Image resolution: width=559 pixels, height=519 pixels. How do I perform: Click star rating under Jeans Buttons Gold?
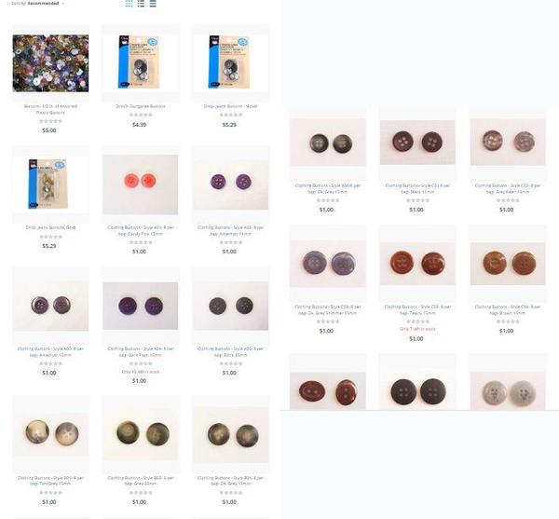[x=50, y=237]
